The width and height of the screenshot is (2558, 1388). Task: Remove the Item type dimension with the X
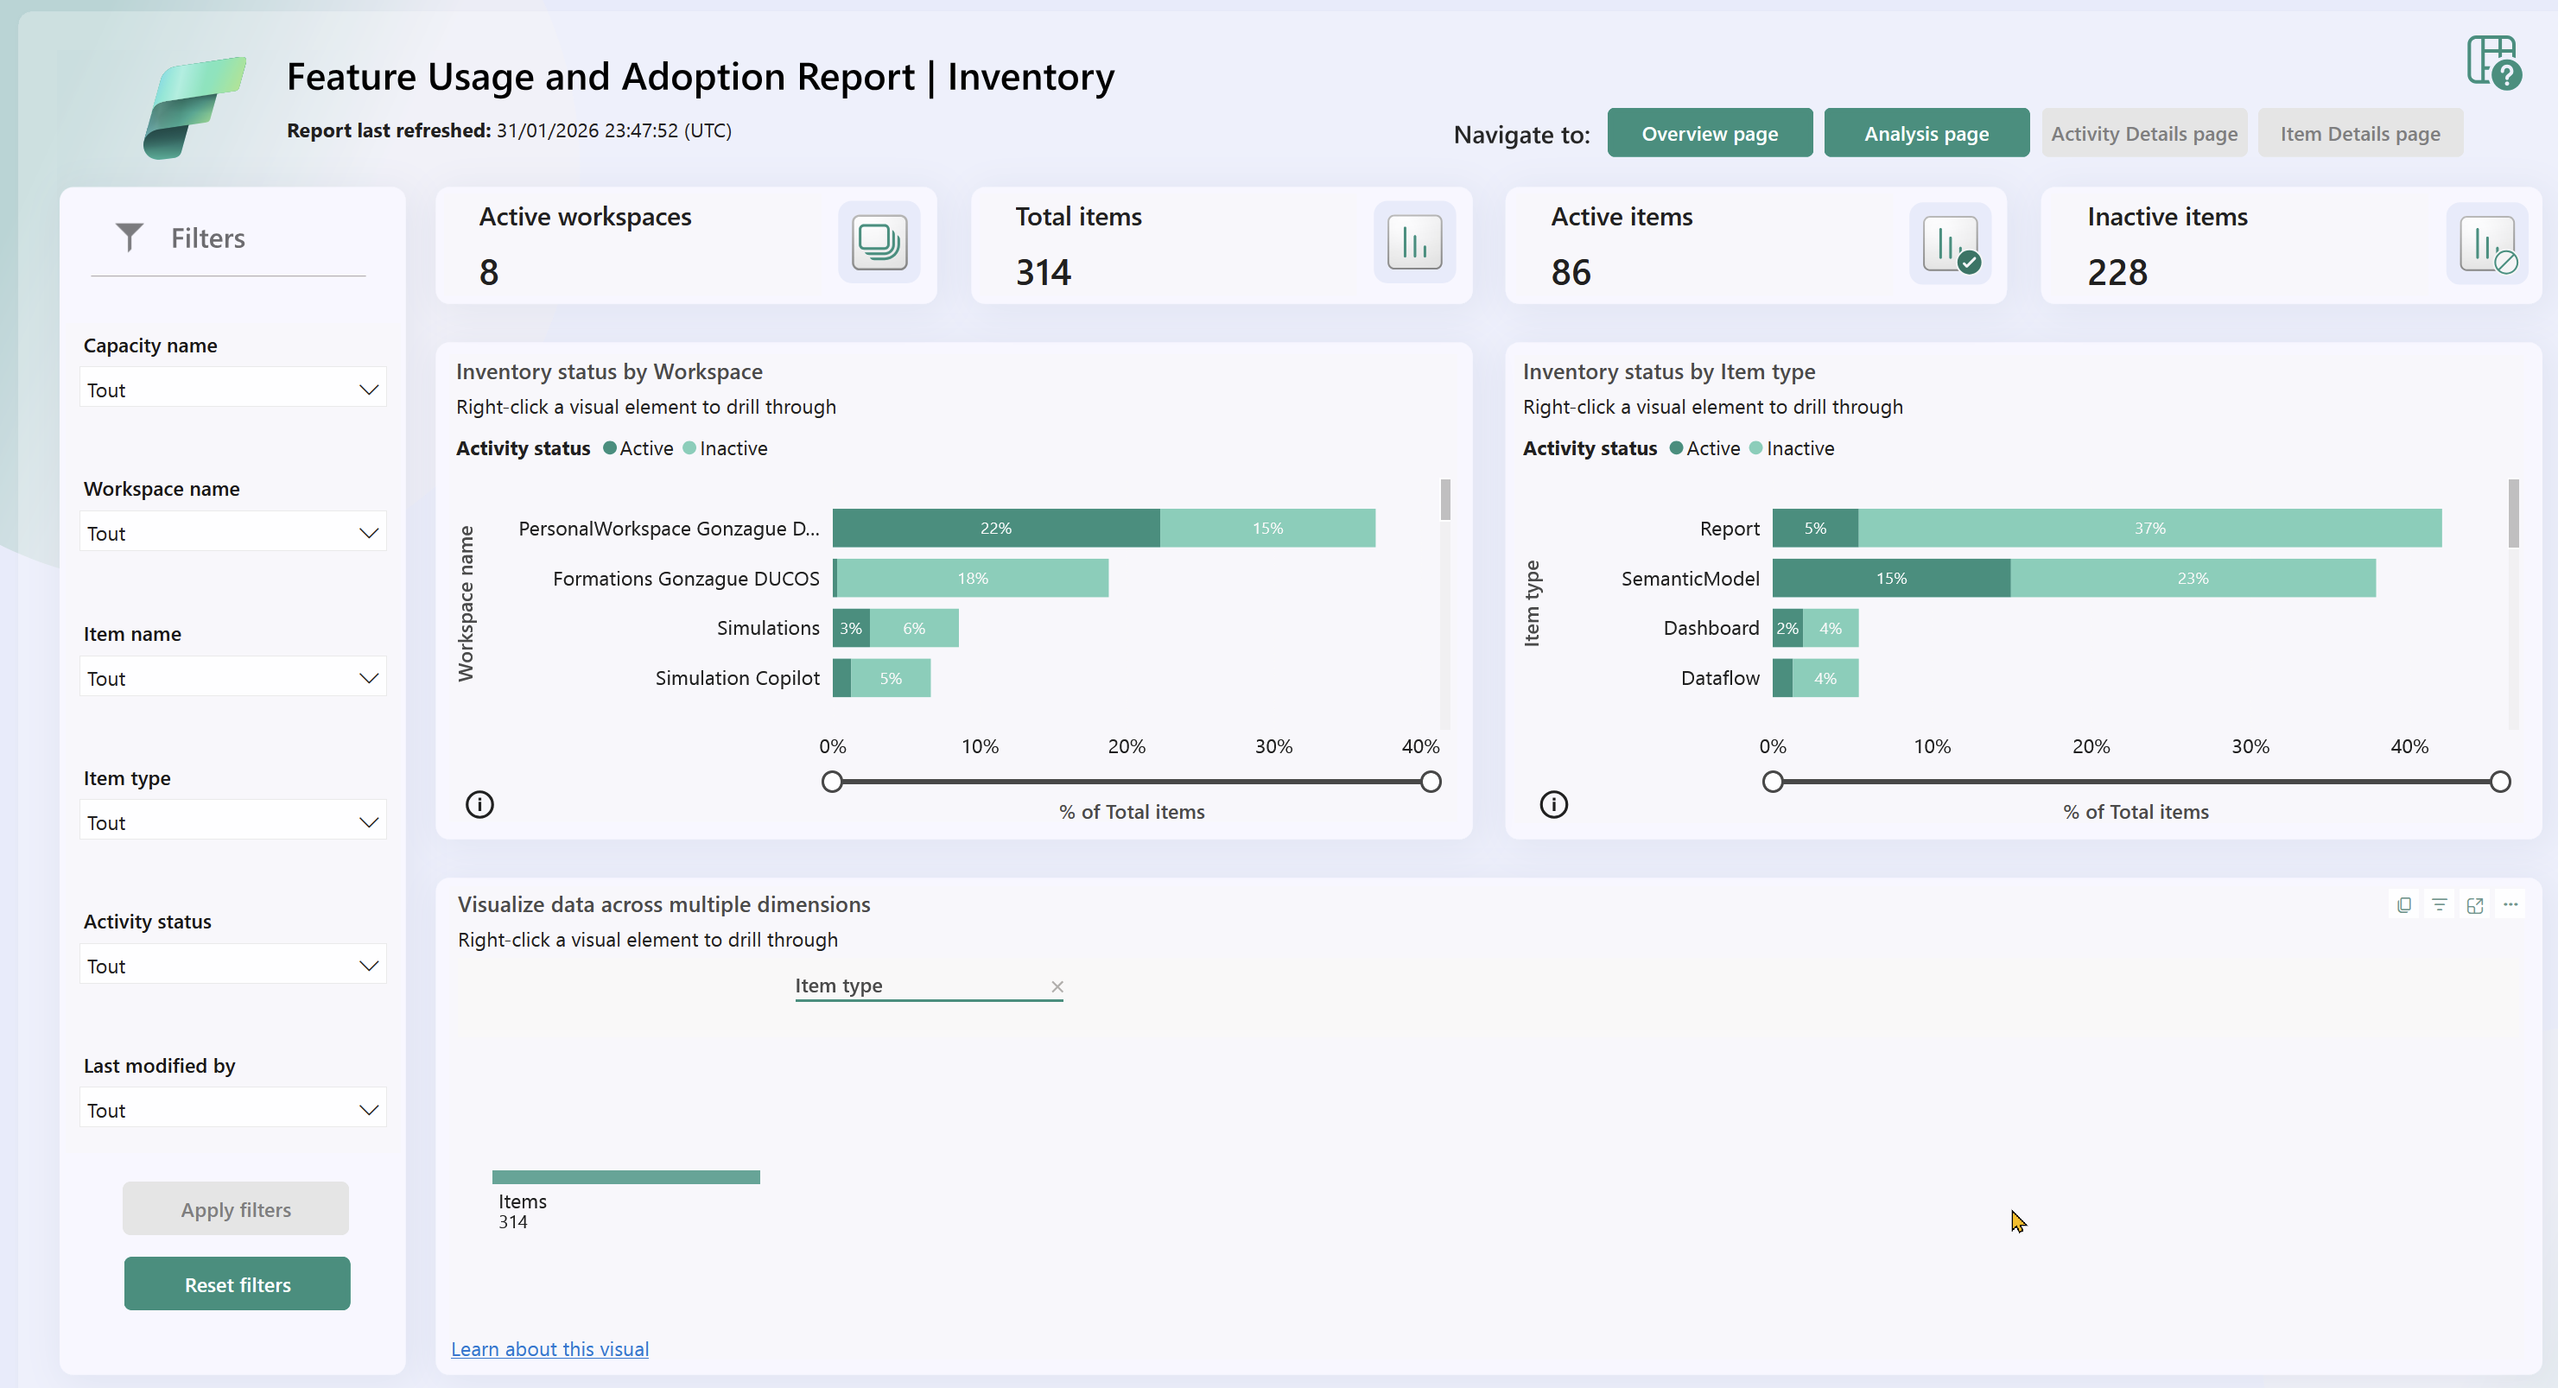click(1057, 986)
